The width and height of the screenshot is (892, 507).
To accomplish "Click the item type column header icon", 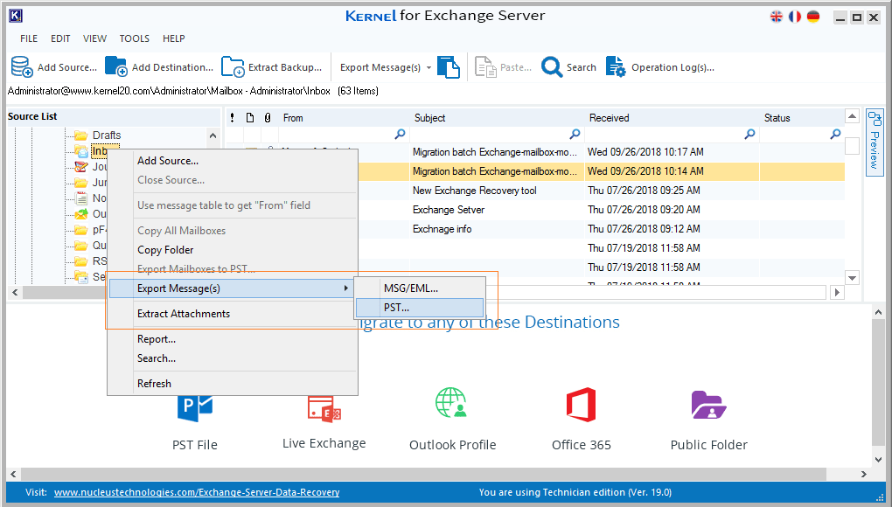I will tap(250, 118).
